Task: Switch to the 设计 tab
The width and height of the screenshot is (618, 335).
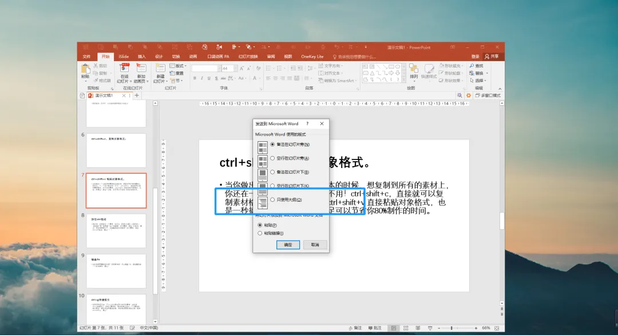Action: [x=159, y=57]
